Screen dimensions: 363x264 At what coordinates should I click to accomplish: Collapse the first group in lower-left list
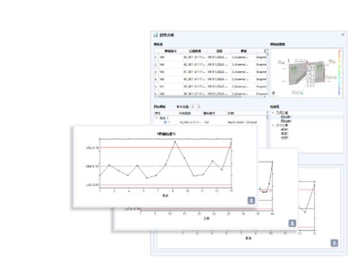(x=156, y=118)
